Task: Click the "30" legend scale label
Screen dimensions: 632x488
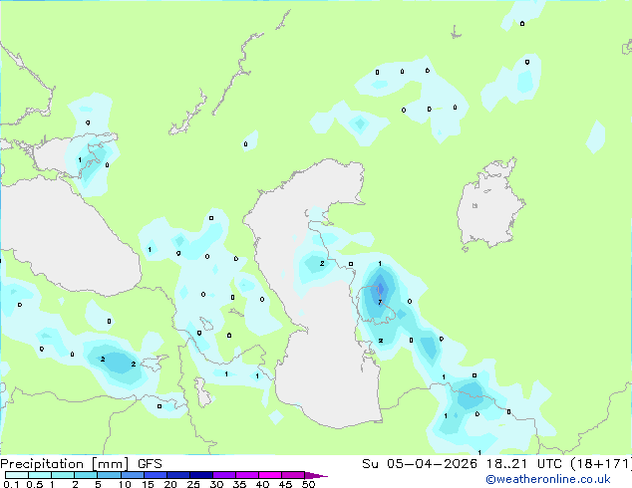Action: click(216, 484)
